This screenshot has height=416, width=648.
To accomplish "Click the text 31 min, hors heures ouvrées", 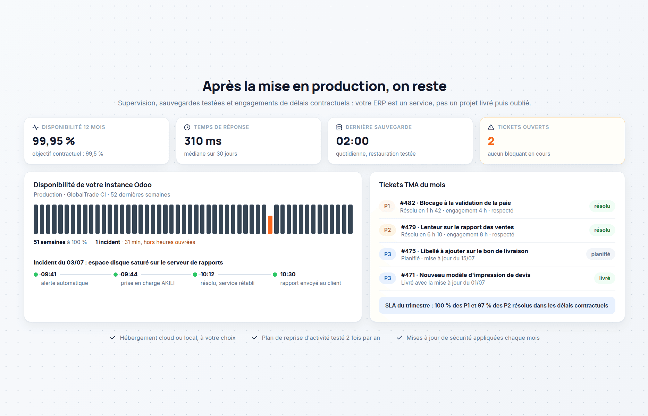I will click(x=160, y=242).
